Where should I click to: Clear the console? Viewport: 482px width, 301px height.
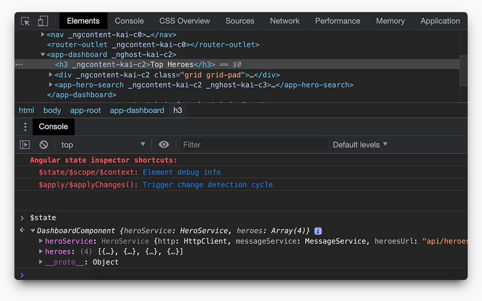click(43, 144)
